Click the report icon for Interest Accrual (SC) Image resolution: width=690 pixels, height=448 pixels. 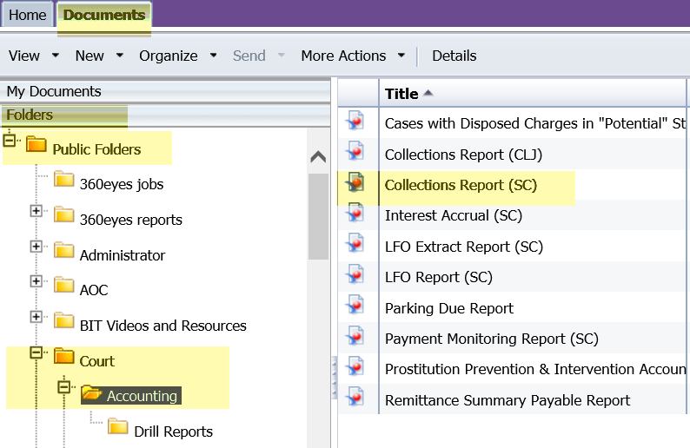click(x=355, y=213)
